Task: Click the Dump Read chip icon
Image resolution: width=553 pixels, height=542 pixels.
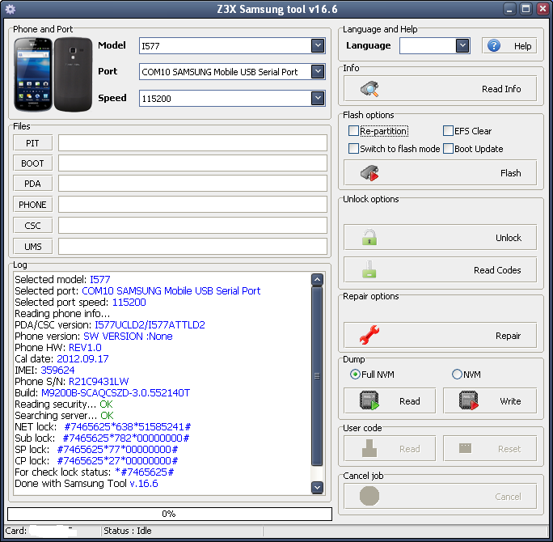Action: point(371,401)
